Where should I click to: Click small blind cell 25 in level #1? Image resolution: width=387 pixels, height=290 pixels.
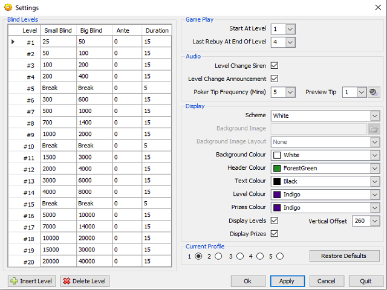[x=59, y=42]
